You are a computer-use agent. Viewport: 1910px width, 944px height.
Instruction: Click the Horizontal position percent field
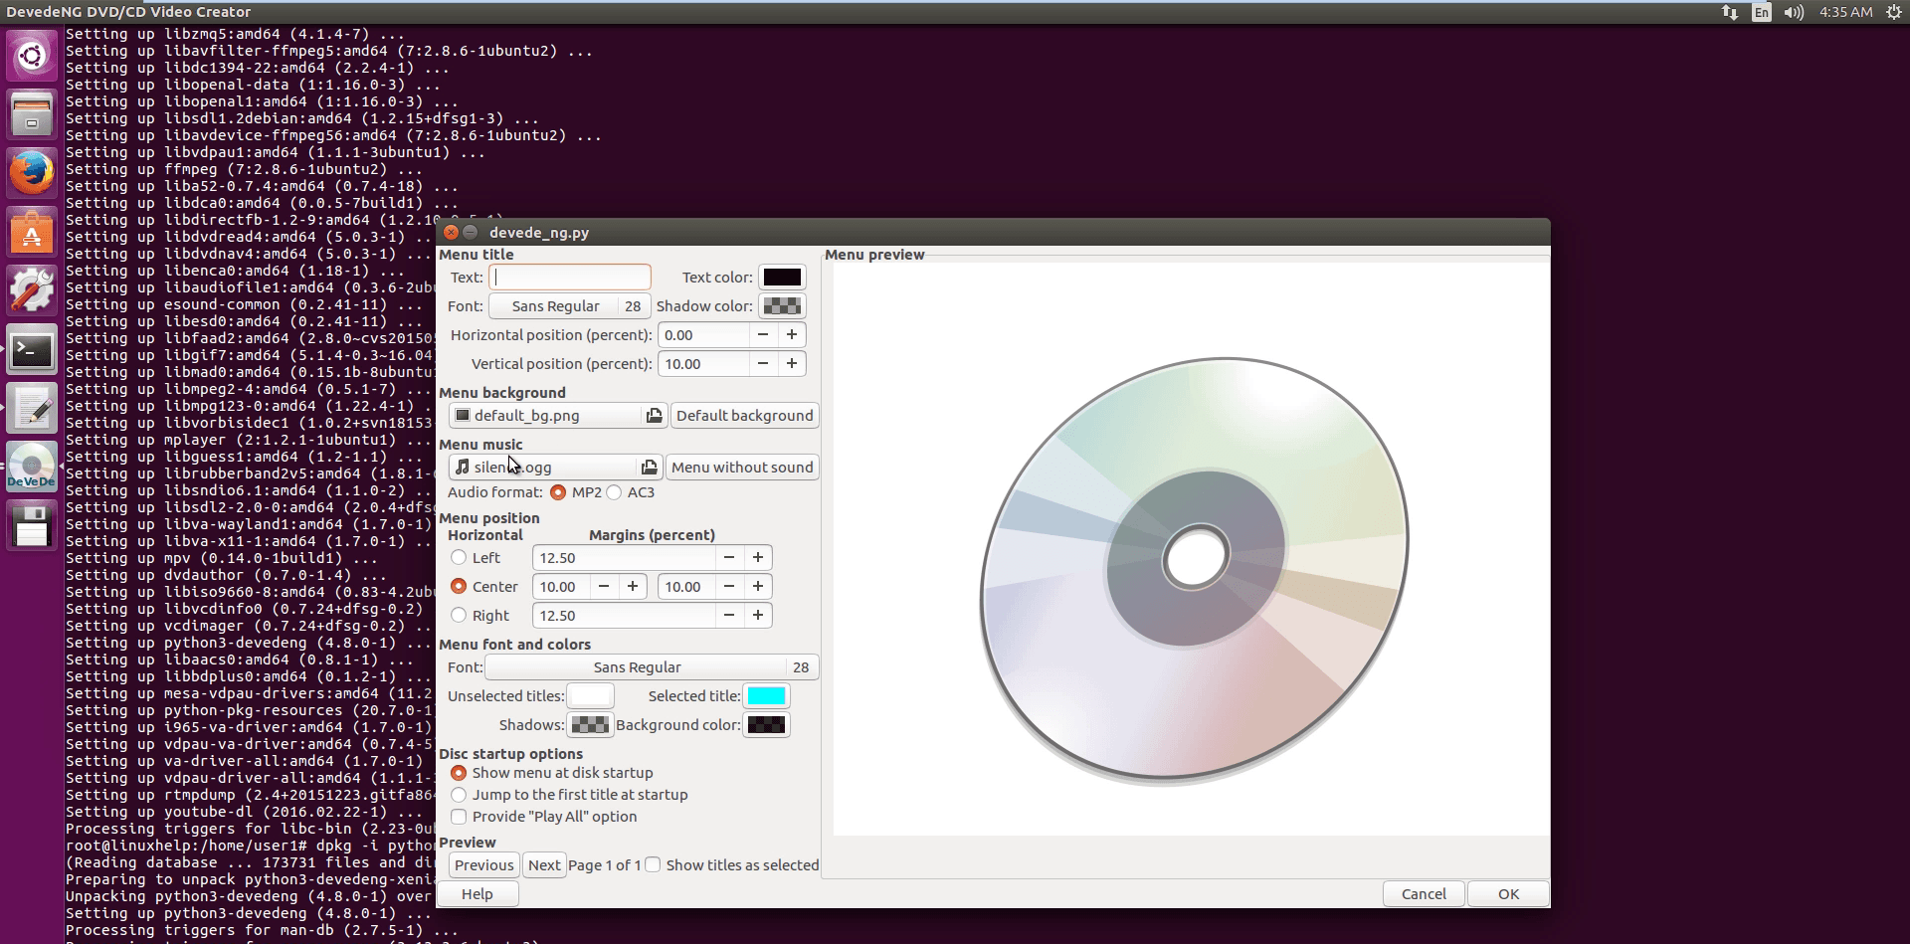pos(703,335)
